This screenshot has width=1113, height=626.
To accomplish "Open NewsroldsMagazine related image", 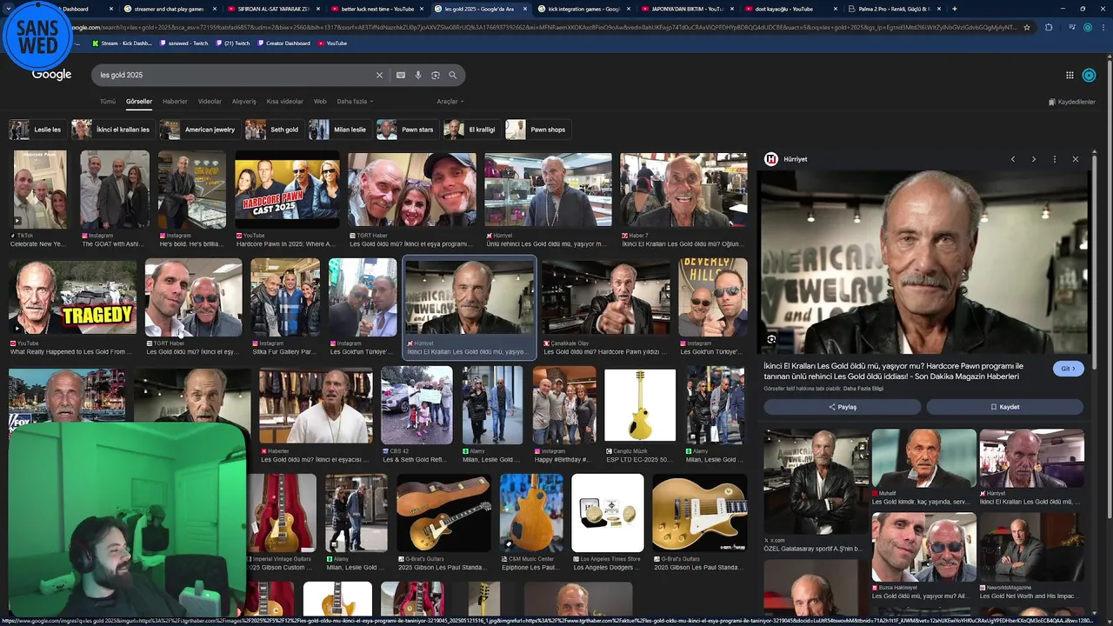I will 1031,548.
